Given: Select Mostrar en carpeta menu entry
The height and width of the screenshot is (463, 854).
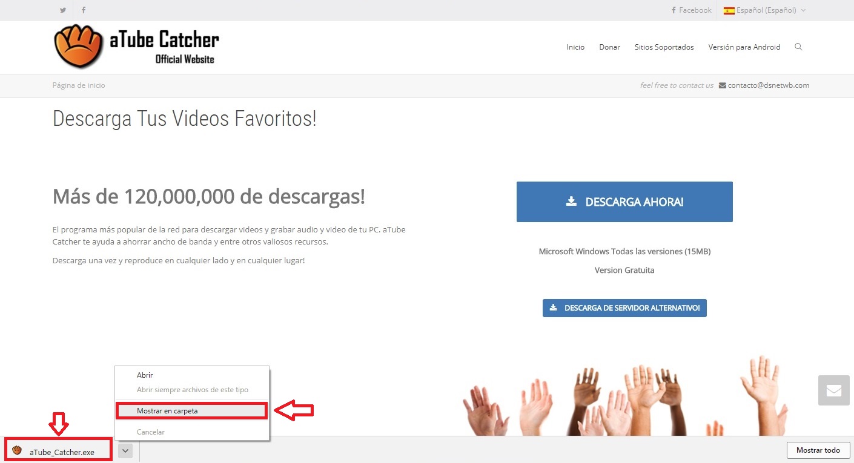Looking at the screenshot, I should [191, 411].
